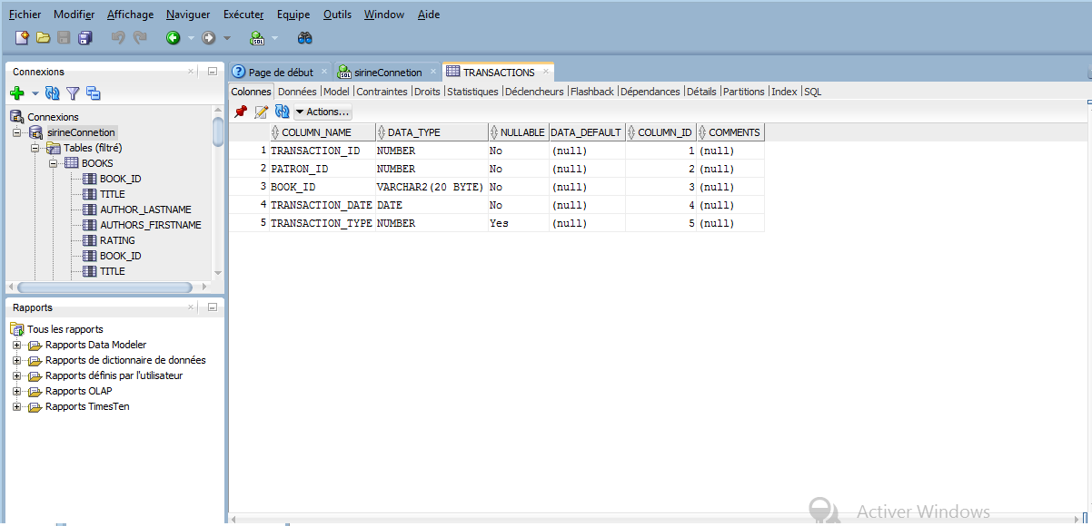The width and height of the screenshot is (1092, 526).
Task: Refresh the TRANSACTIONS columns view
Action: [x=282, y=112]
